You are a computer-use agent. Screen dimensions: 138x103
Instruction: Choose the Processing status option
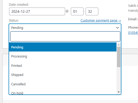click(x=63, y=56)
